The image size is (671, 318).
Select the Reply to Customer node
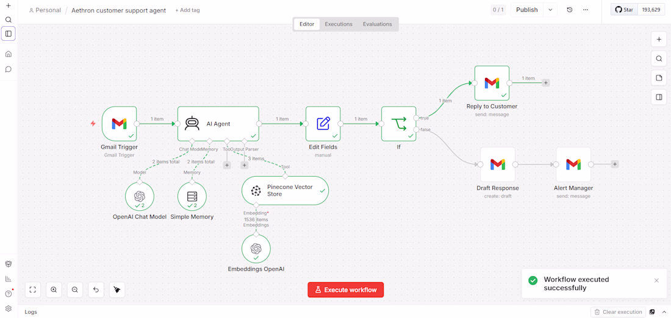pyautogui.click(x=492, y=83)
